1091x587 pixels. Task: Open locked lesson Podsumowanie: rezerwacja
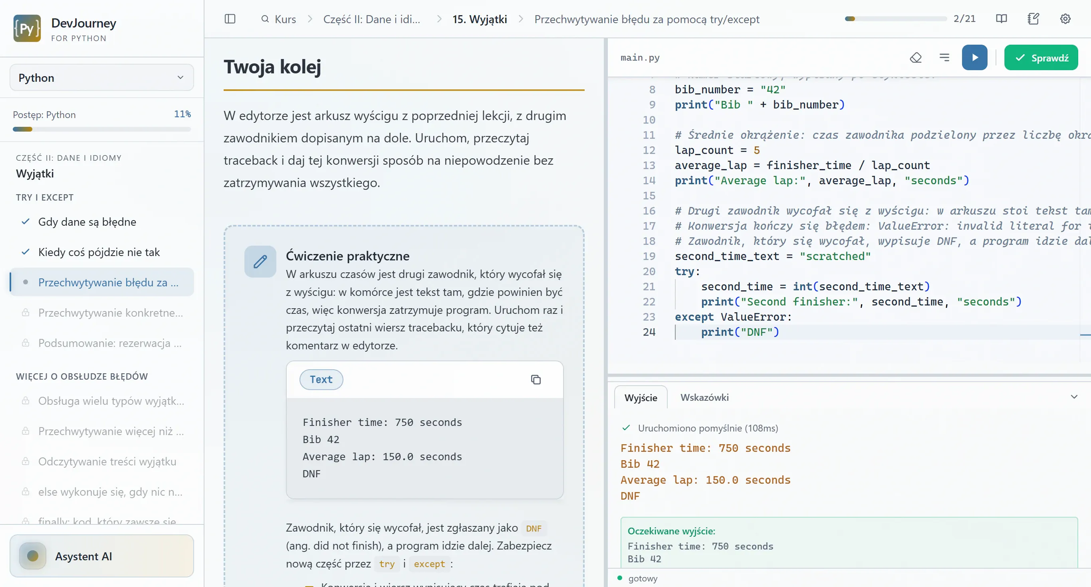pos(102,343)
